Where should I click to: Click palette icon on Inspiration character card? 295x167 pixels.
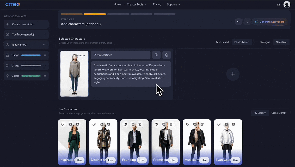coord(63,124)
